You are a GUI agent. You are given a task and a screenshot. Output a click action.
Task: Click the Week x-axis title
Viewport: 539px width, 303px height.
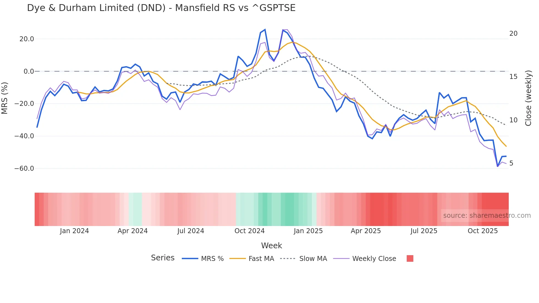click(x=271, y=246)
